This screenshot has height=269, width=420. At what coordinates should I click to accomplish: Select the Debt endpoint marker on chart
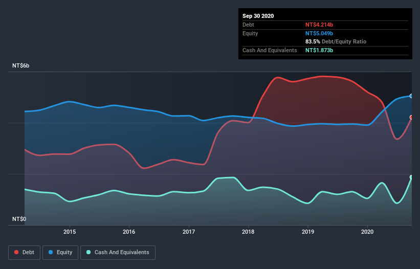point(411,117)
